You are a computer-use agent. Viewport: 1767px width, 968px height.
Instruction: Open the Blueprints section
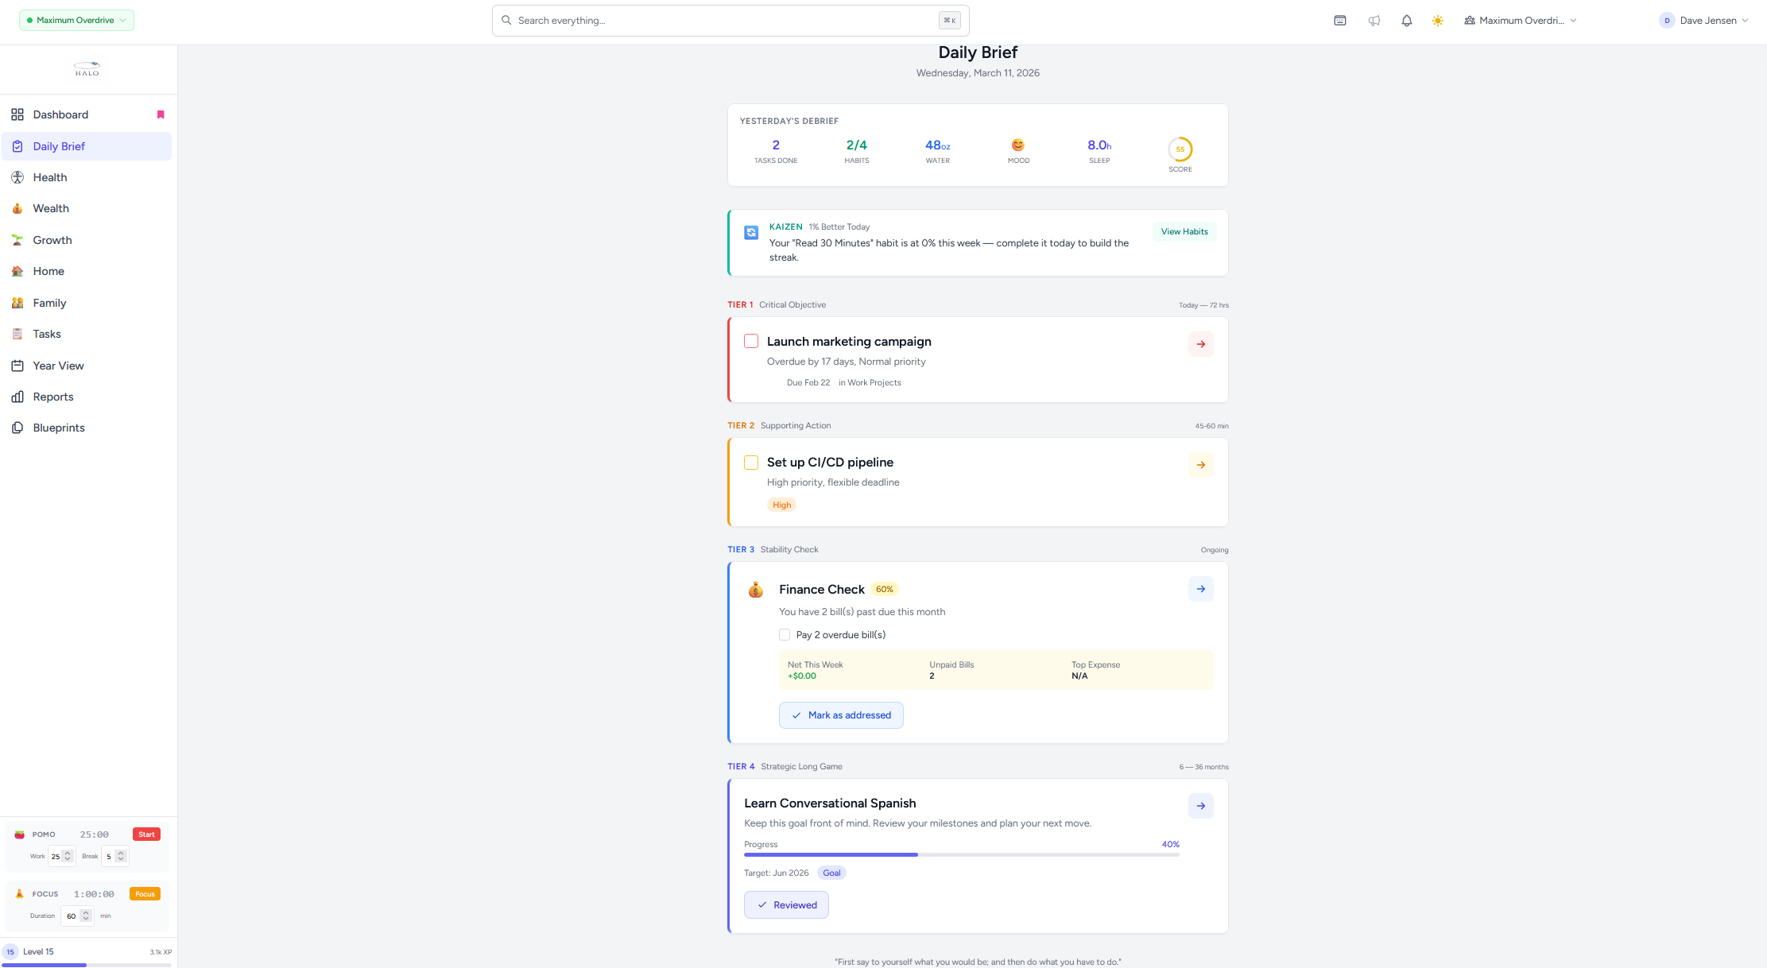(x=57, y=428)
